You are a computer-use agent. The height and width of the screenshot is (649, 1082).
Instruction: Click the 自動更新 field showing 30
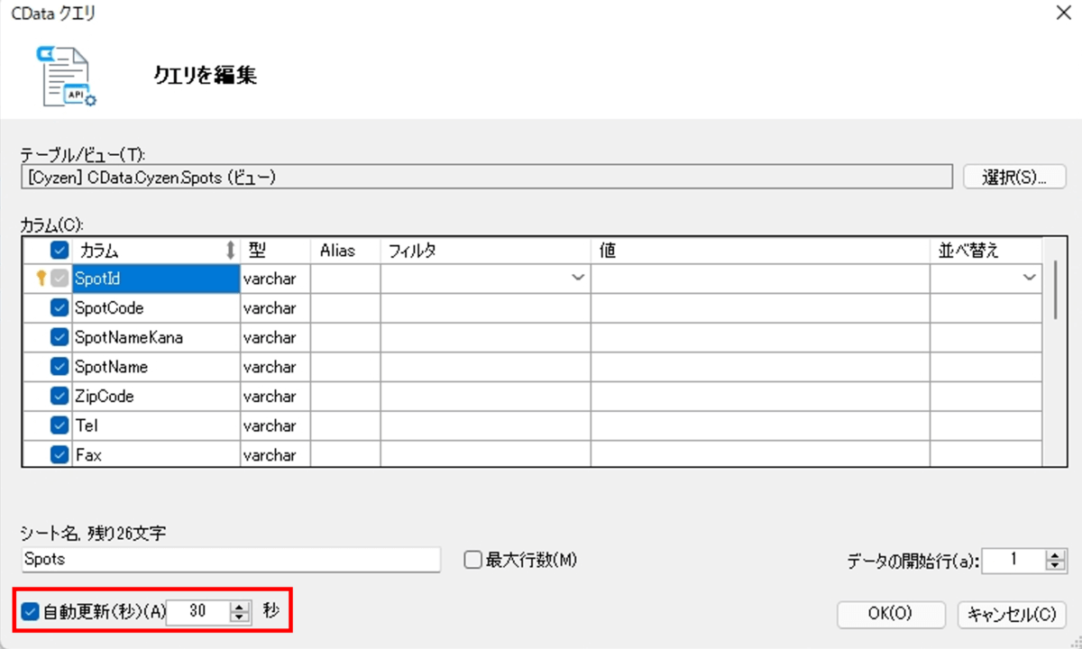tap(199, 612)
